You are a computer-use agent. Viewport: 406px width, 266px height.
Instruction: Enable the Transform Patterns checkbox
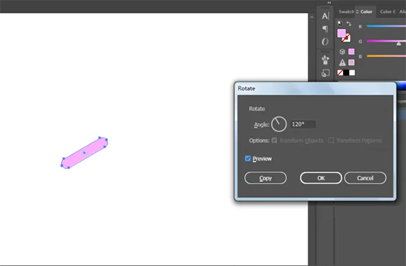331,140
